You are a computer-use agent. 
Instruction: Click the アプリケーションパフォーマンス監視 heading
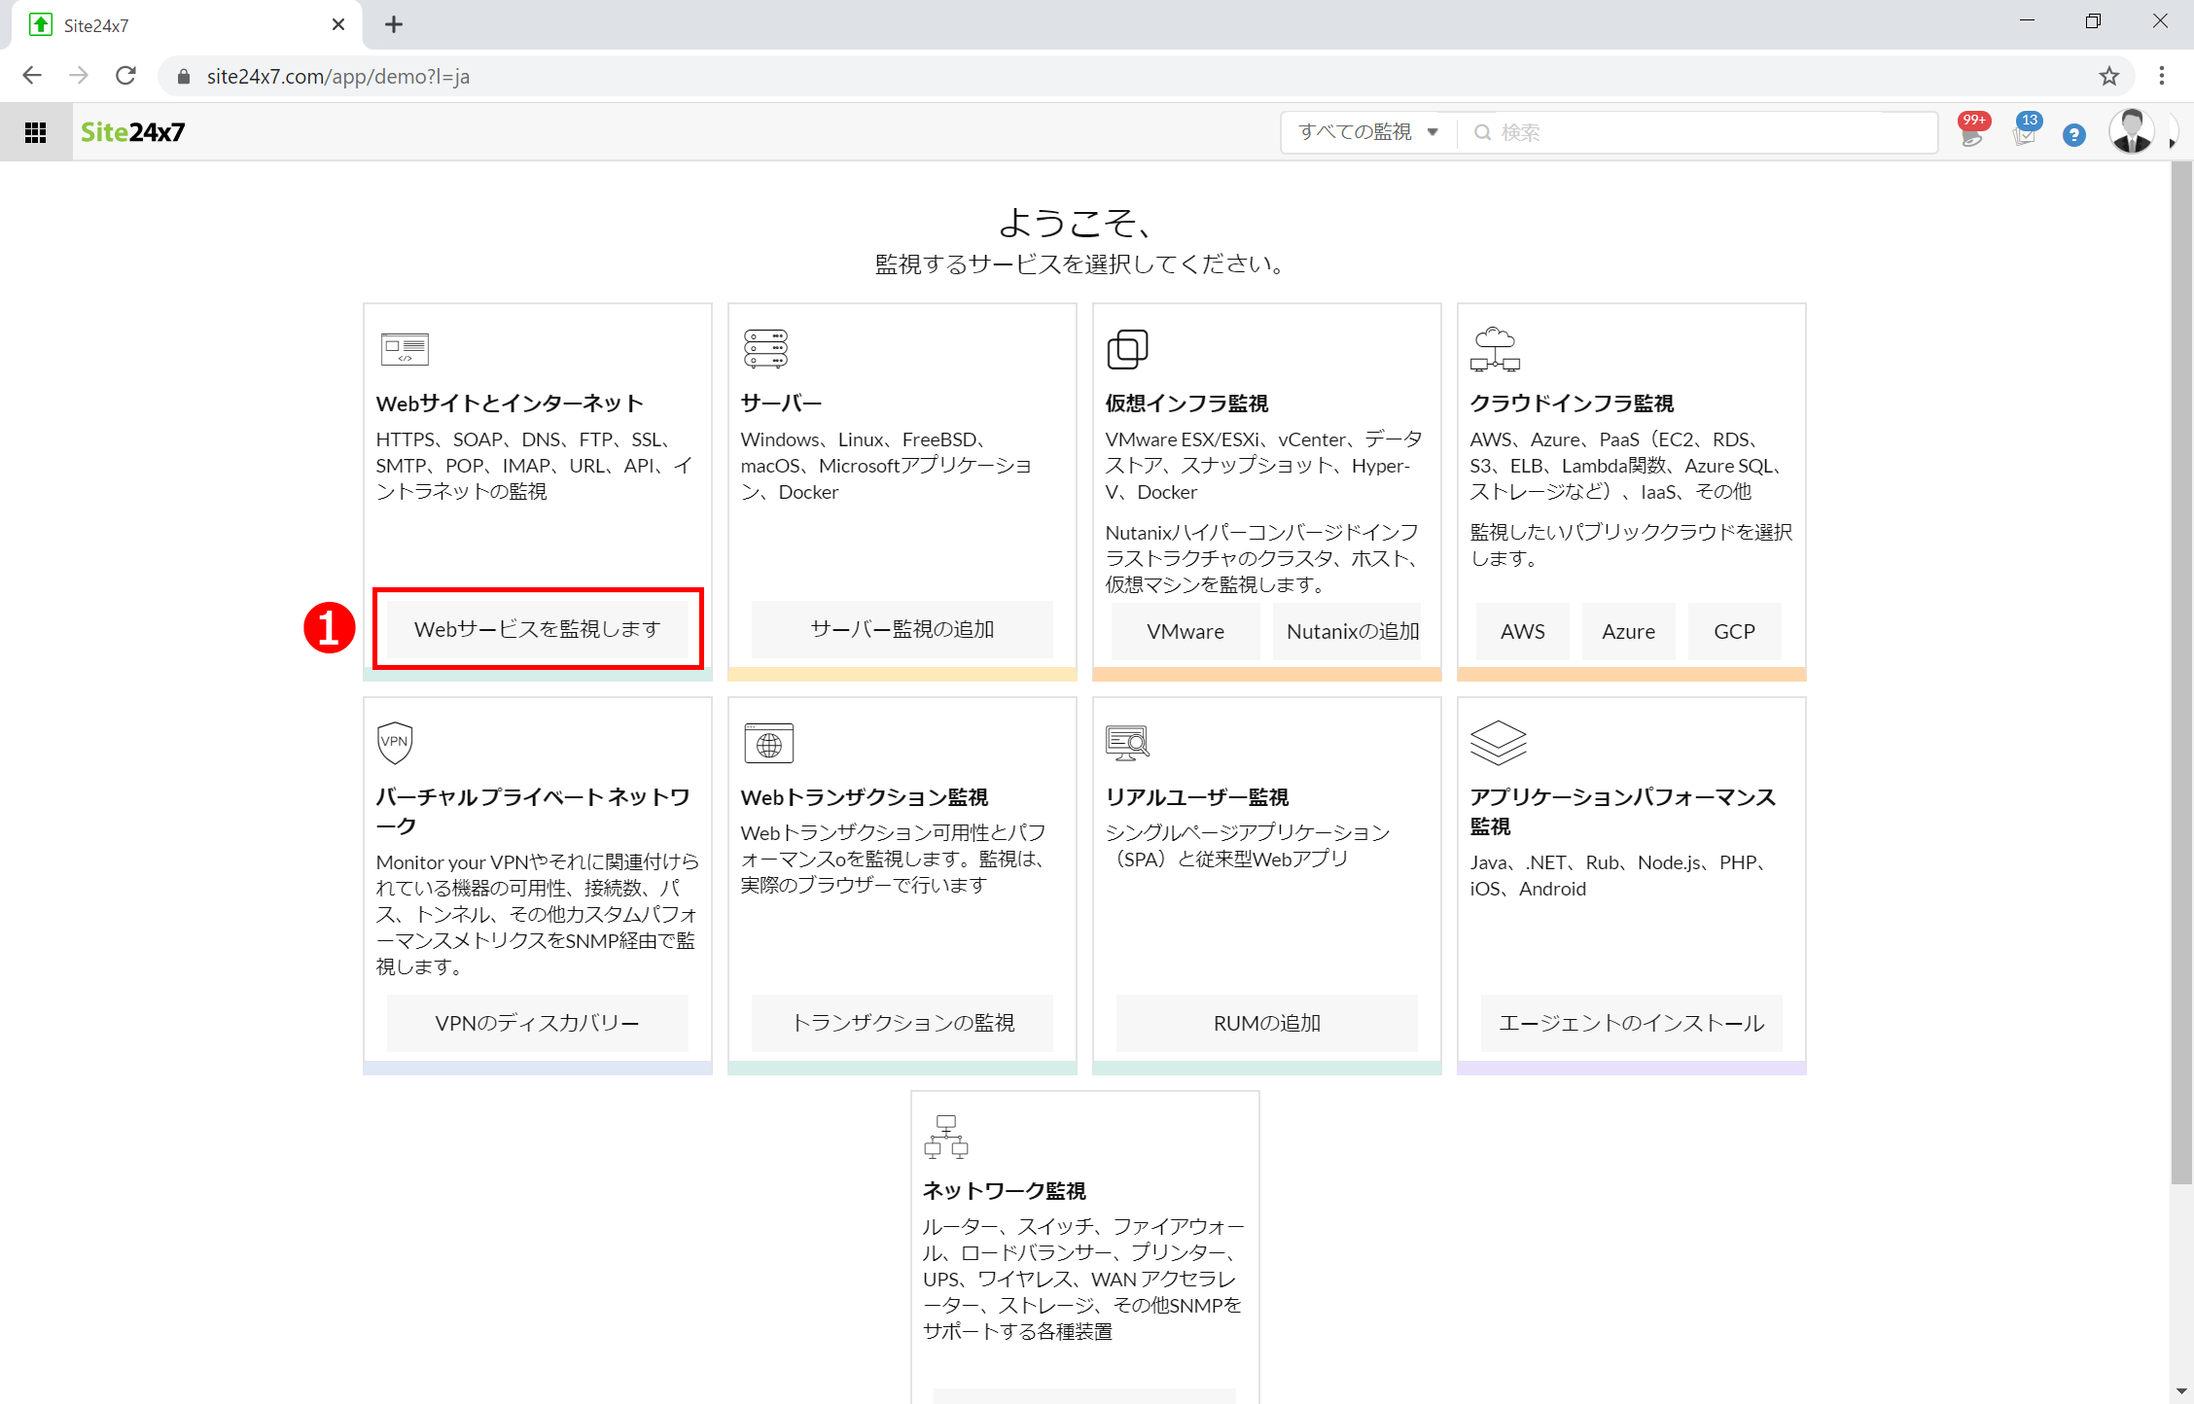(x=1622, y=811)
